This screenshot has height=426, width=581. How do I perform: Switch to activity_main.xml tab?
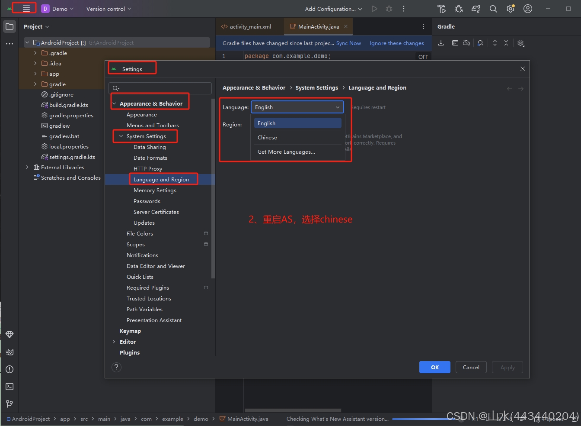point(246,26)
